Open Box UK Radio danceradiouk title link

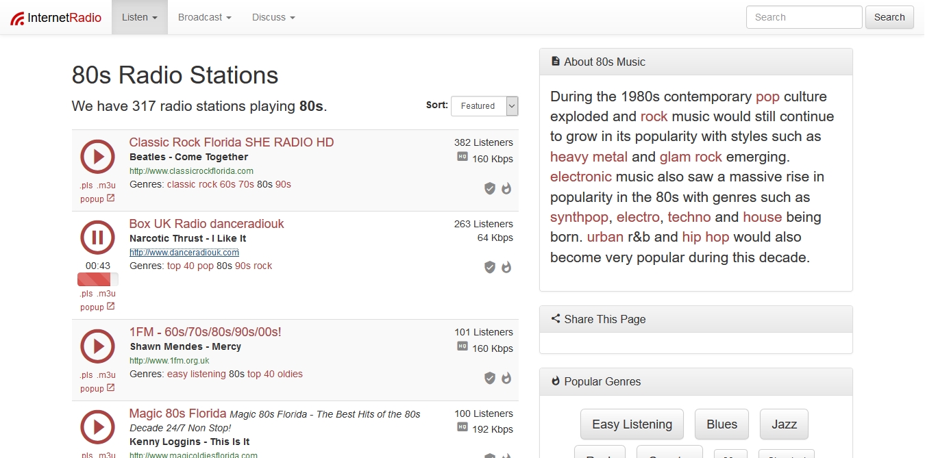(206, 224)
